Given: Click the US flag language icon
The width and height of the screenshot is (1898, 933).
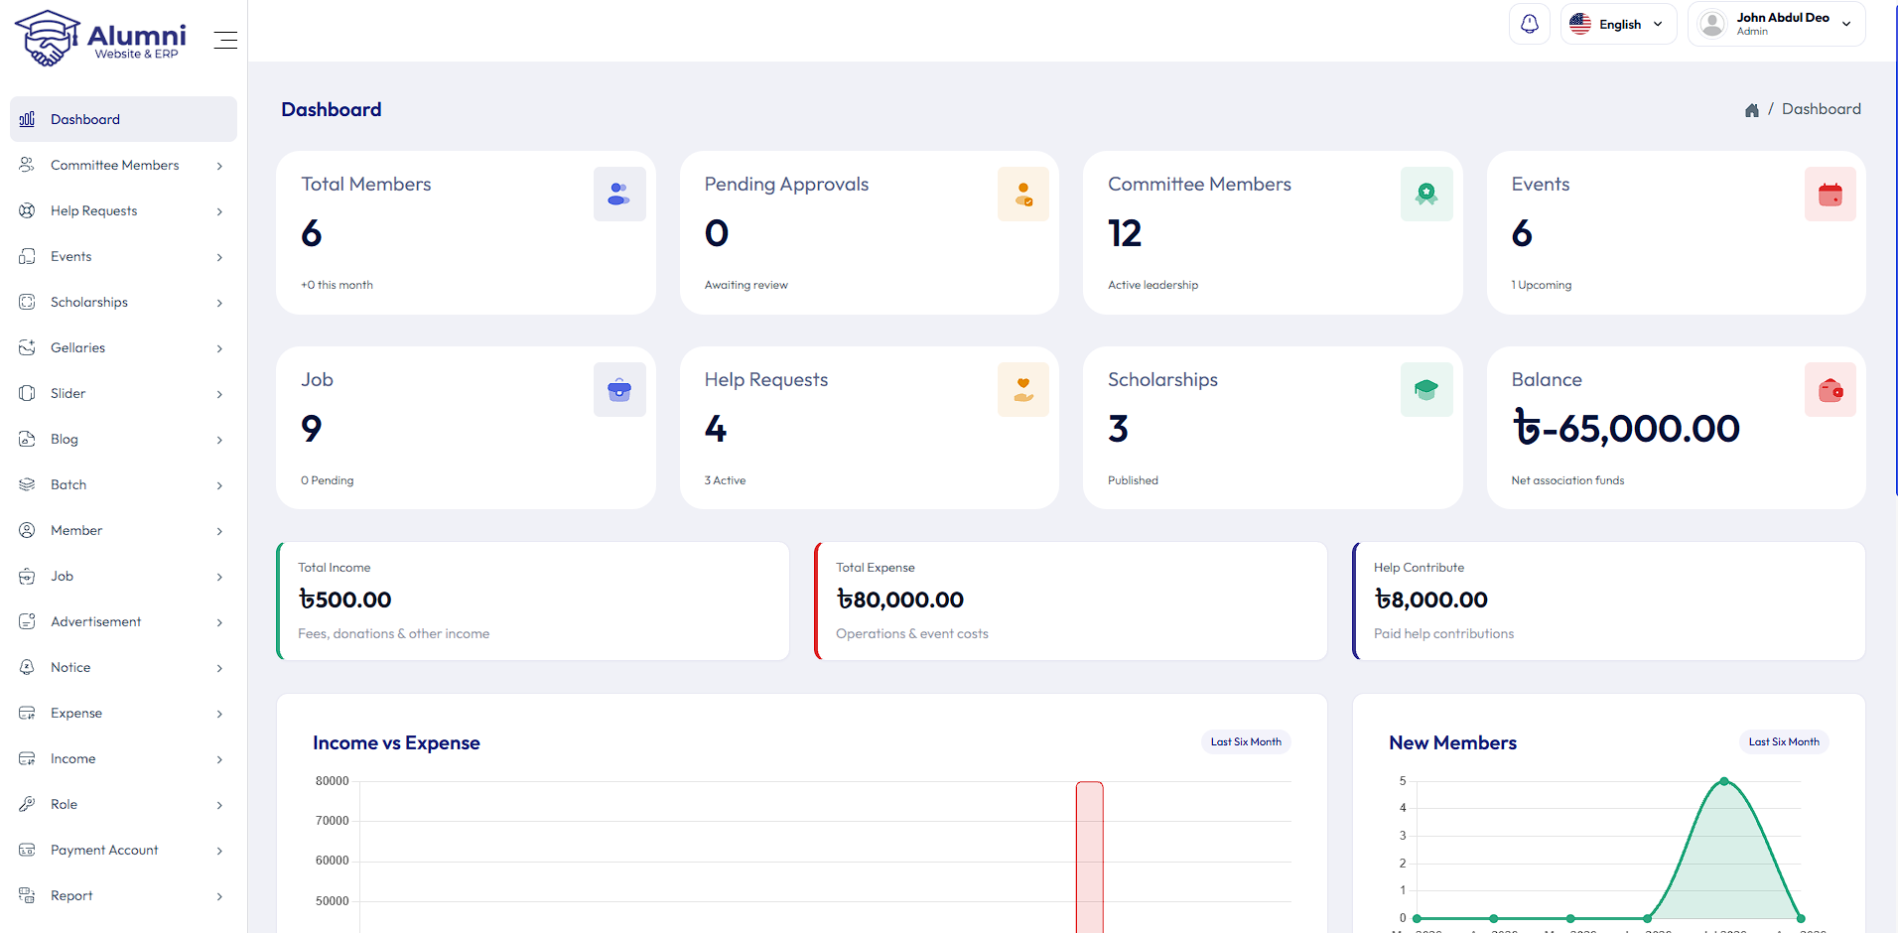Looking at the screenshot, I should pyautogui.click(x=1580, y=24).
